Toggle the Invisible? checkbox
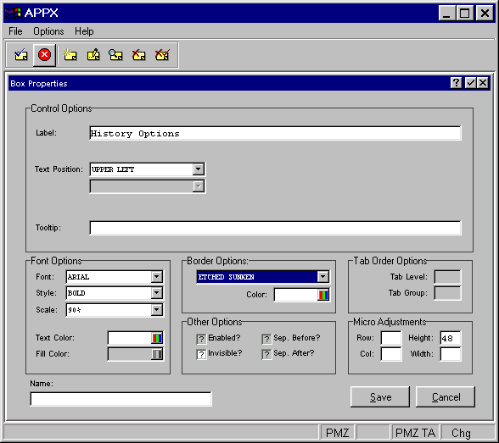This screenshot has height=443, width=499. (201, 354)
